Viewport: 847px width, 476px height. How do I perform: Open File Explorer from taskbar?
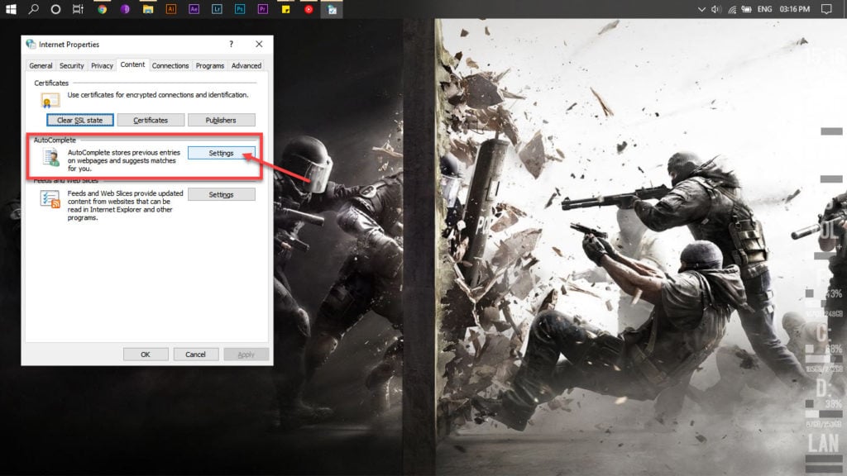click(x=147, y=9)
